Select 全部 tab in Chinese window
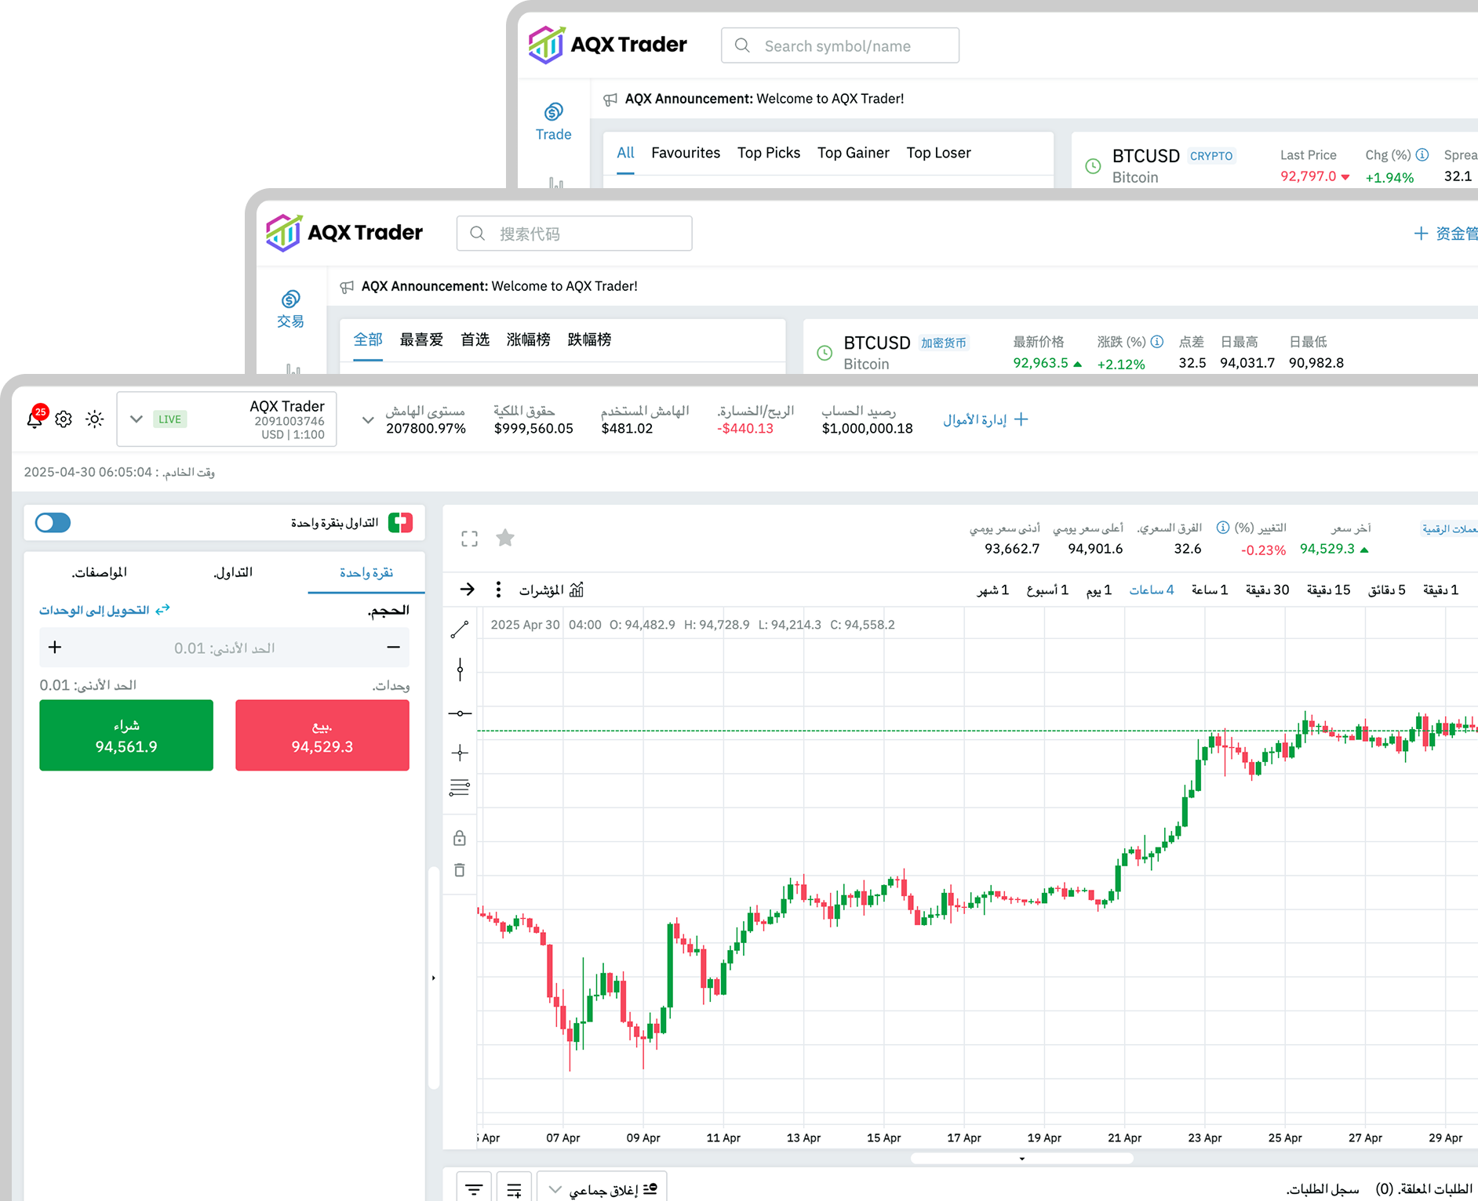The image size is (1478, 1201). [x=368, y=339]
